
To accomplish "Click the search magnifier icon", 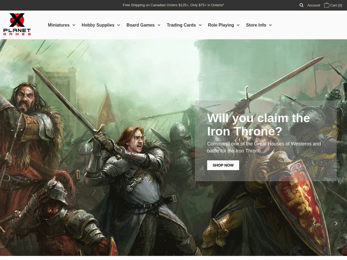I will pyautogui.click(x=301, y=5).
